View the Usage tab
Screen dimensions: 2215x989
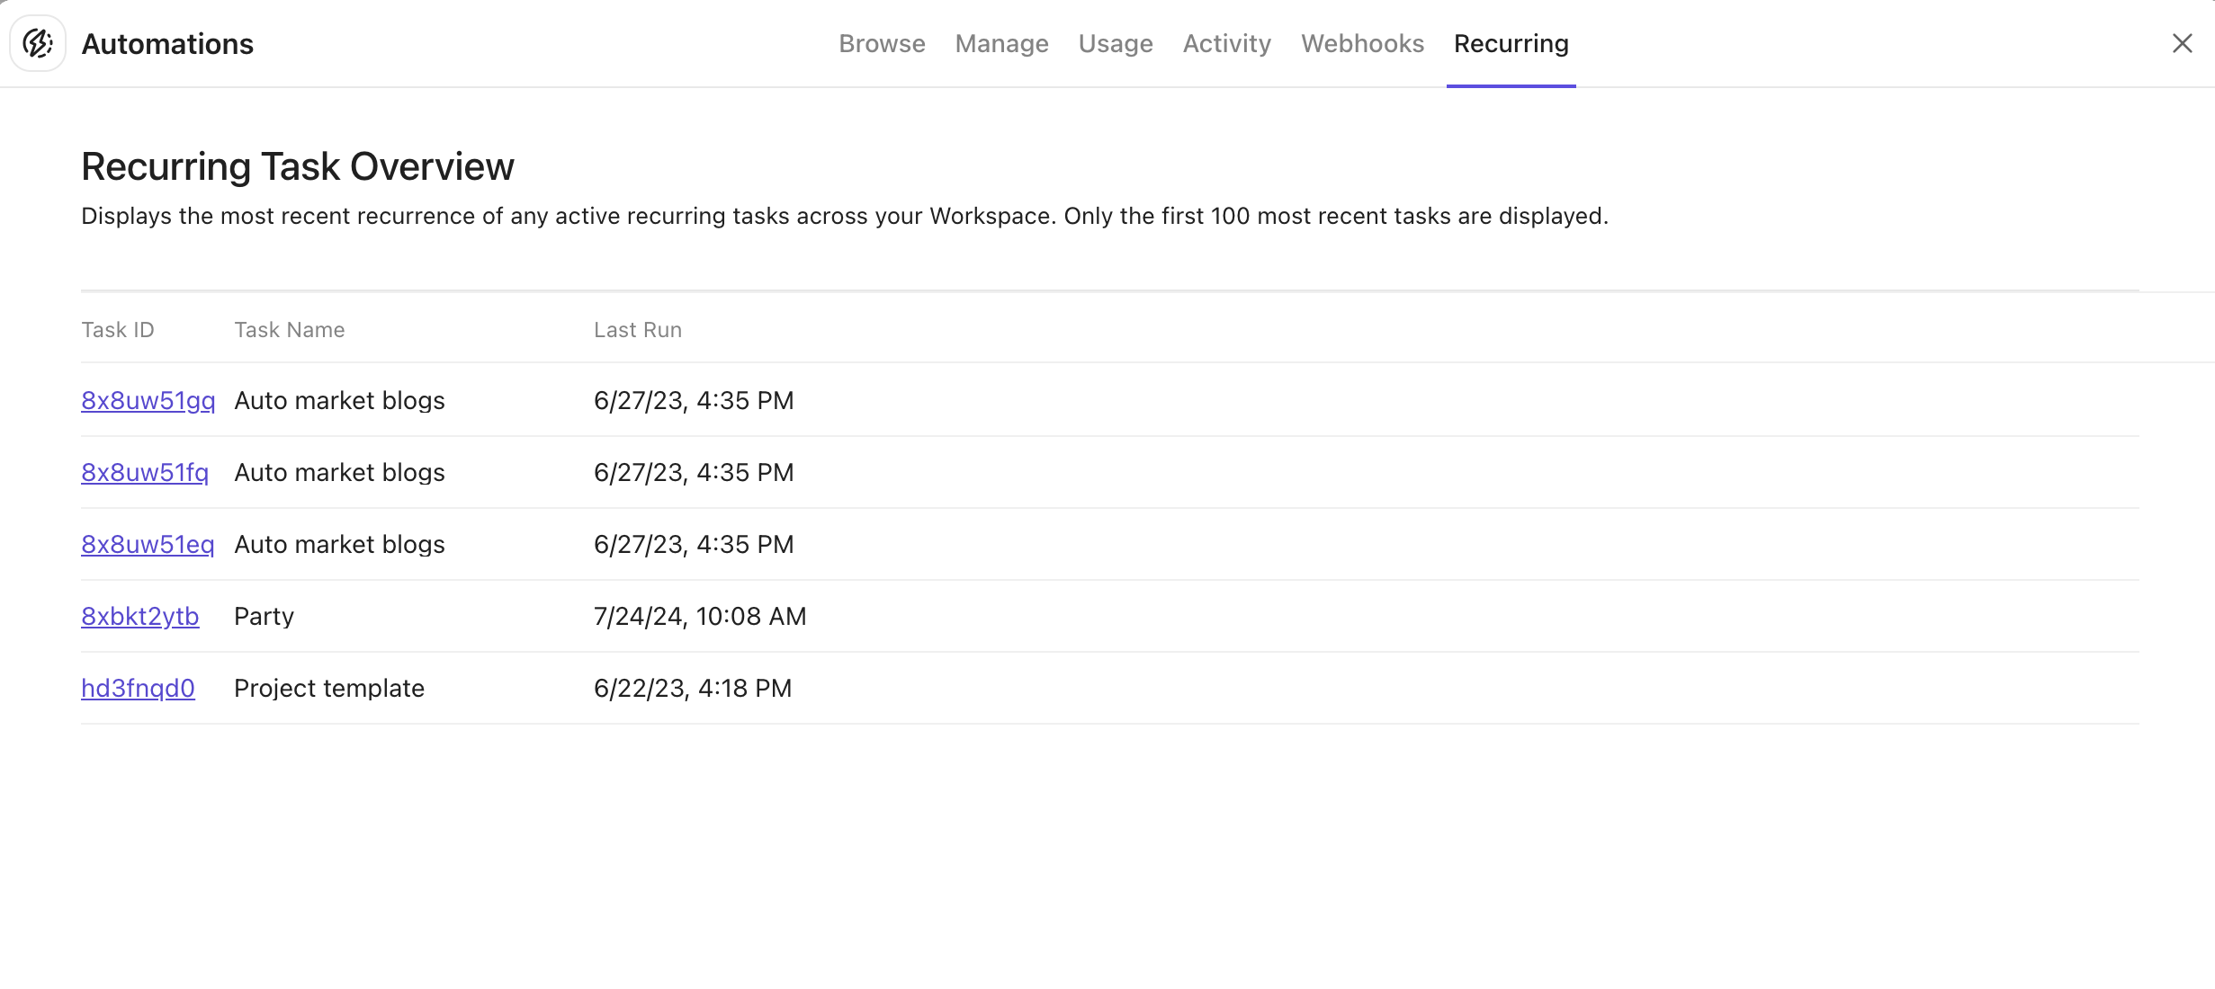tap(1115, 43)
